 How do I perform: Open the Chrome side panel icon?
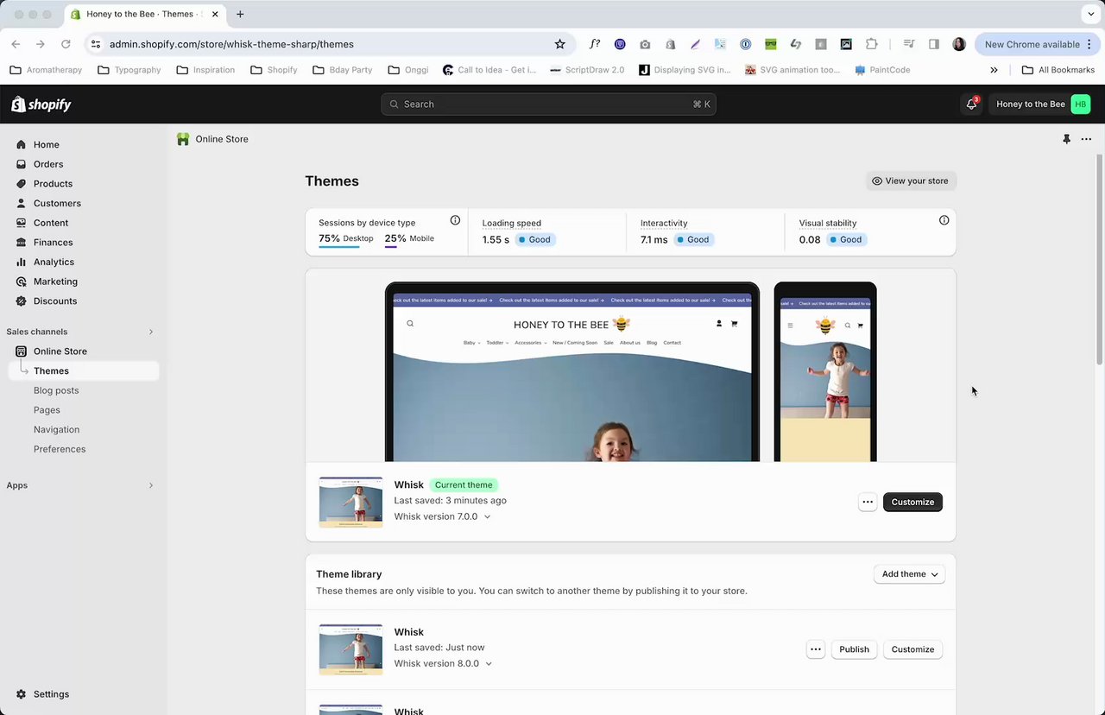click(x=933, y=44)
